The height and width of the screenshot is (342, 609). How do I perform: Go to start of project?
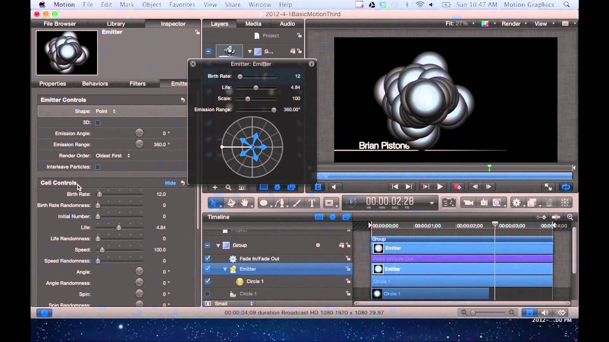click(x=394, y=187)
